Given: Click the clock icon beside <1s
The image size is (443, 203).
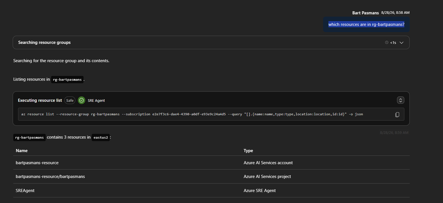Looking at the screenshot, I should click(x=386, y=43).
